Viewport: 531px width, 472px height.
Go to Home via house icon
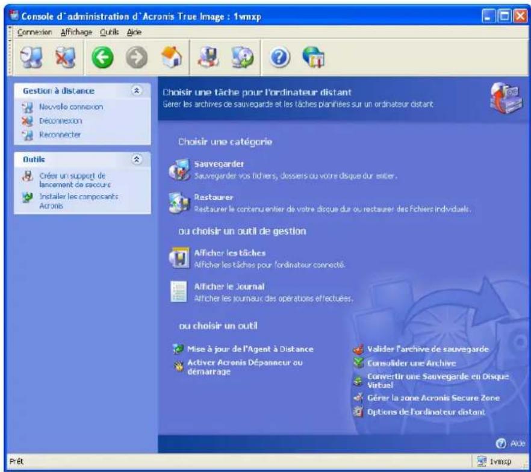click(172, 57)
